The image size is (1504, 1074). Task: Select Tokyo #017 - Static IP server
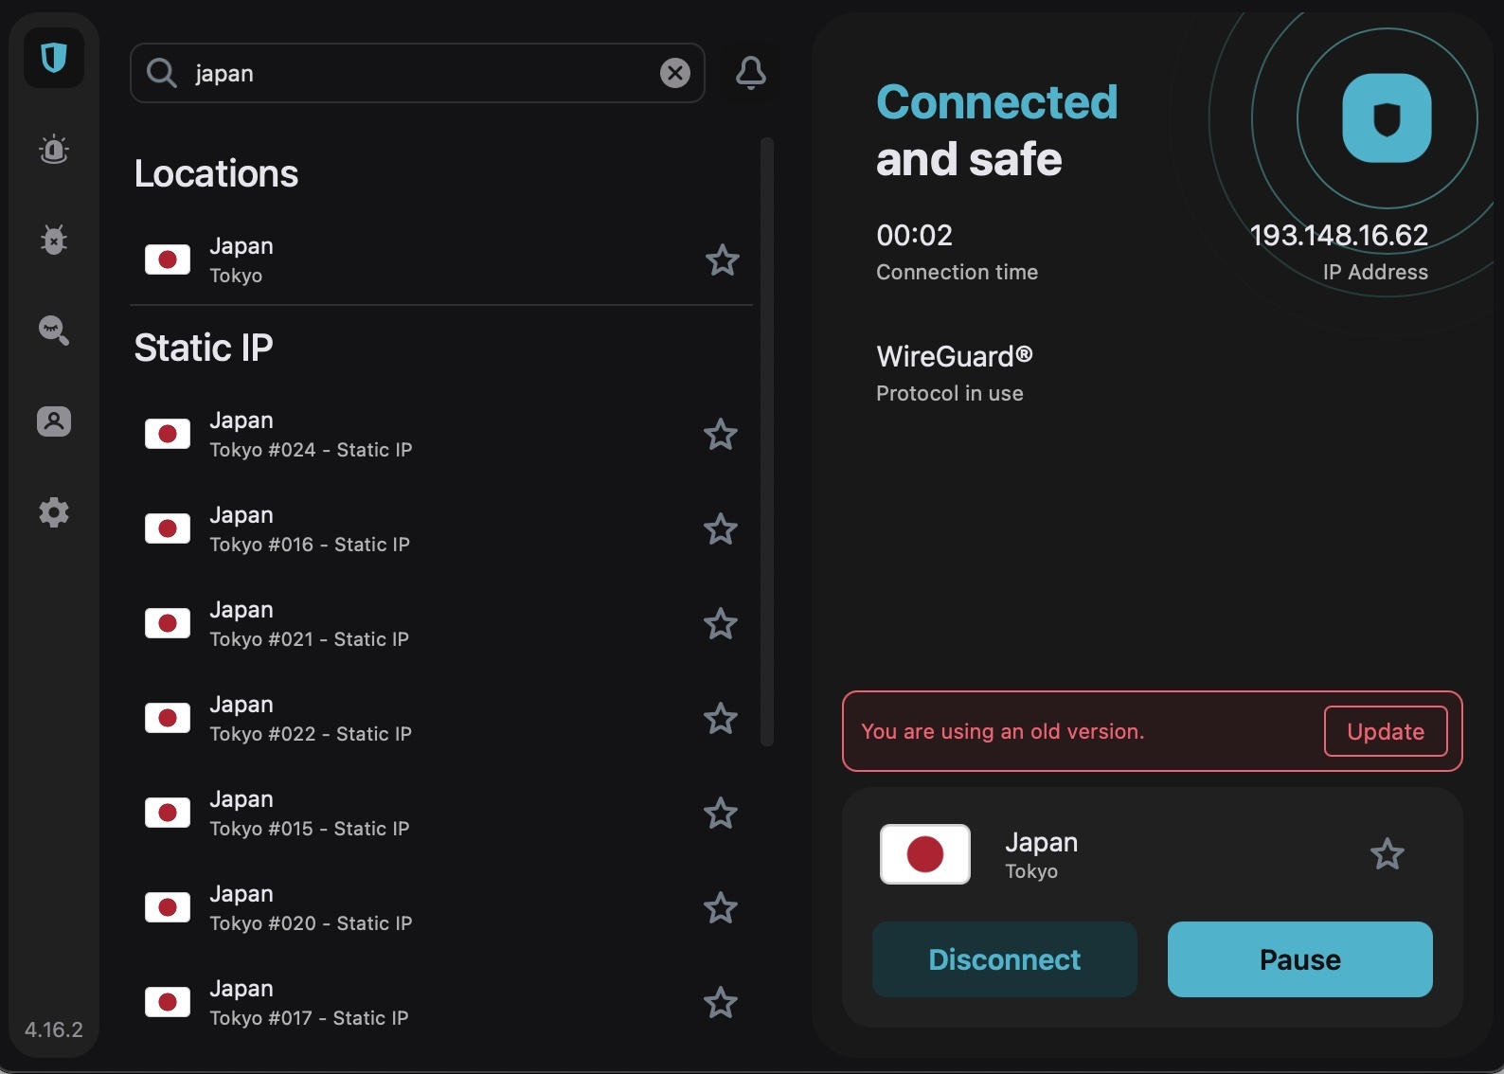(x=441, y=1003)
